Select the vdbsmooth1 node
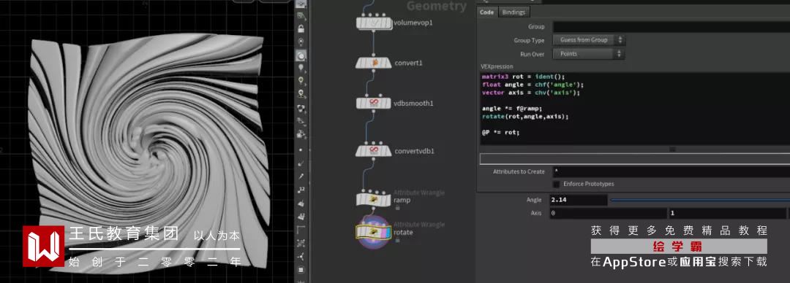 point(373,103)
